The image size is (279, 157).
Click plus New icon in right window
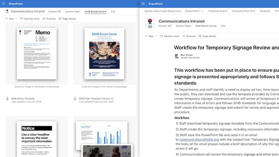[146, 36]
